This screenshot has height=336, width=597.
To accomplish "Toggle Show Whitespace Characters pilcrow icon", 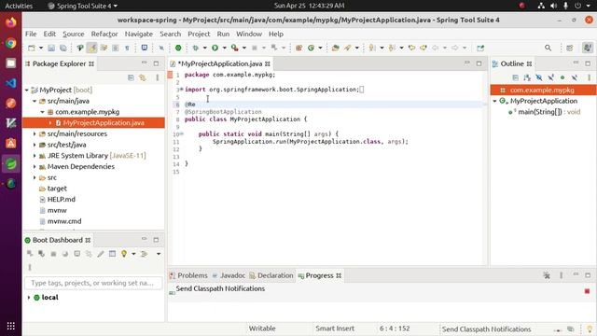I will [127, 48].
